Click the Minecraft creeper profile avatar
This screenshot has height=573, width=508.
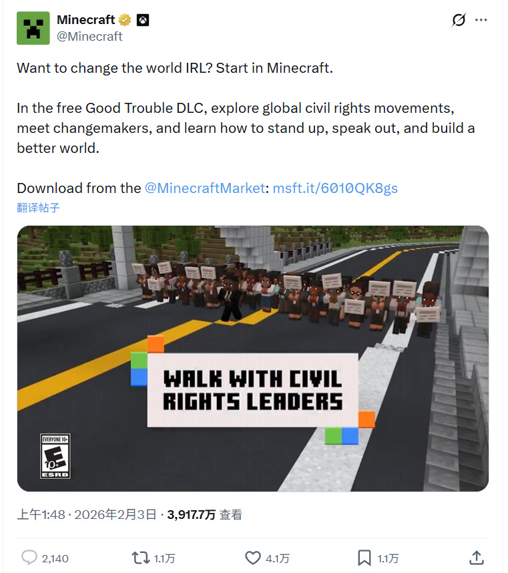[33, 28]
